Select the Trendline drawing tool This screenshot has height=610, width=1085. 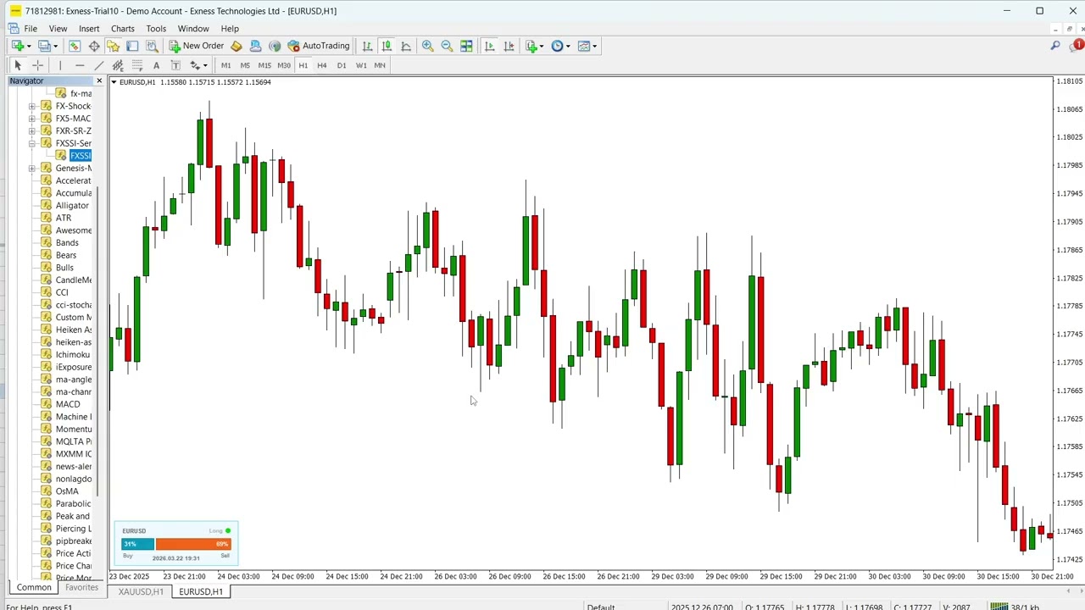pyautogui.click(x=98, y=65)
